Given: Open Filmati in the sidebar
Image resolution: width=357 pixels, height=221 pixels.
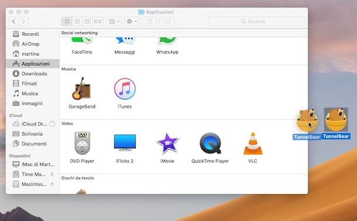Looking at the screenshot, I should pos(33,84).
